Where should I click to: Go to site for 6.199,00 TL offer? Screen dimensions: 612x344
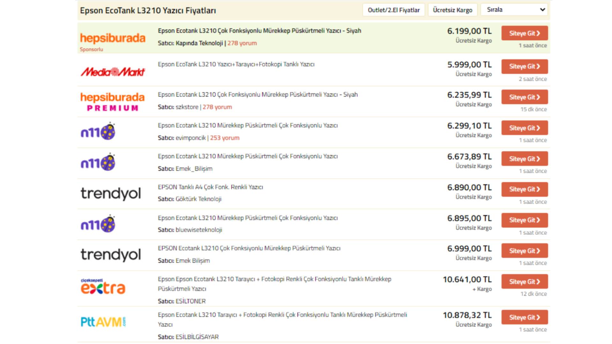(x=525, y=33)
